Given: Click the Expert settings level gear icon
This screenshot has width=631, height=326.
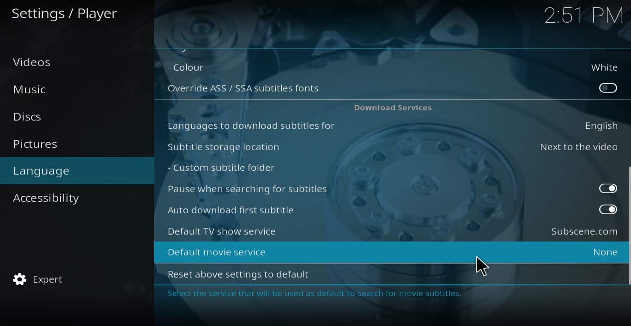Looking at the screenshot, I should point(19,279).
